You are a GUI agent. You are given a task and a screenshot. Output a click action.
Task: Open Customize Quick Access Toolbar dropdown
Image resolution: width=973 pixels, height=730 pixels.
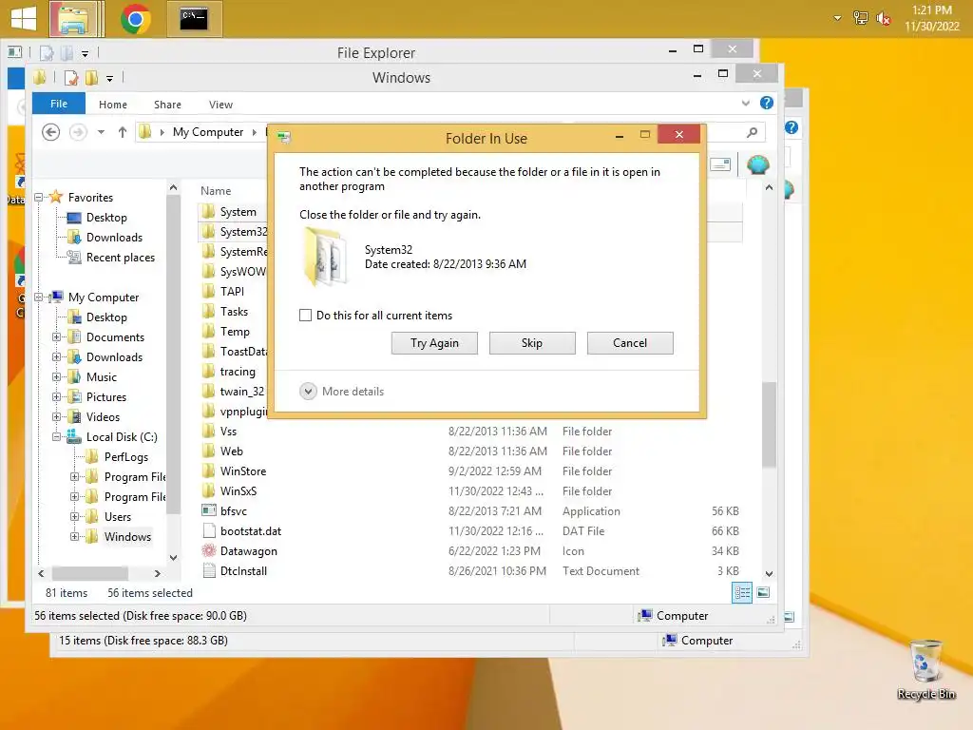(110, 78)
